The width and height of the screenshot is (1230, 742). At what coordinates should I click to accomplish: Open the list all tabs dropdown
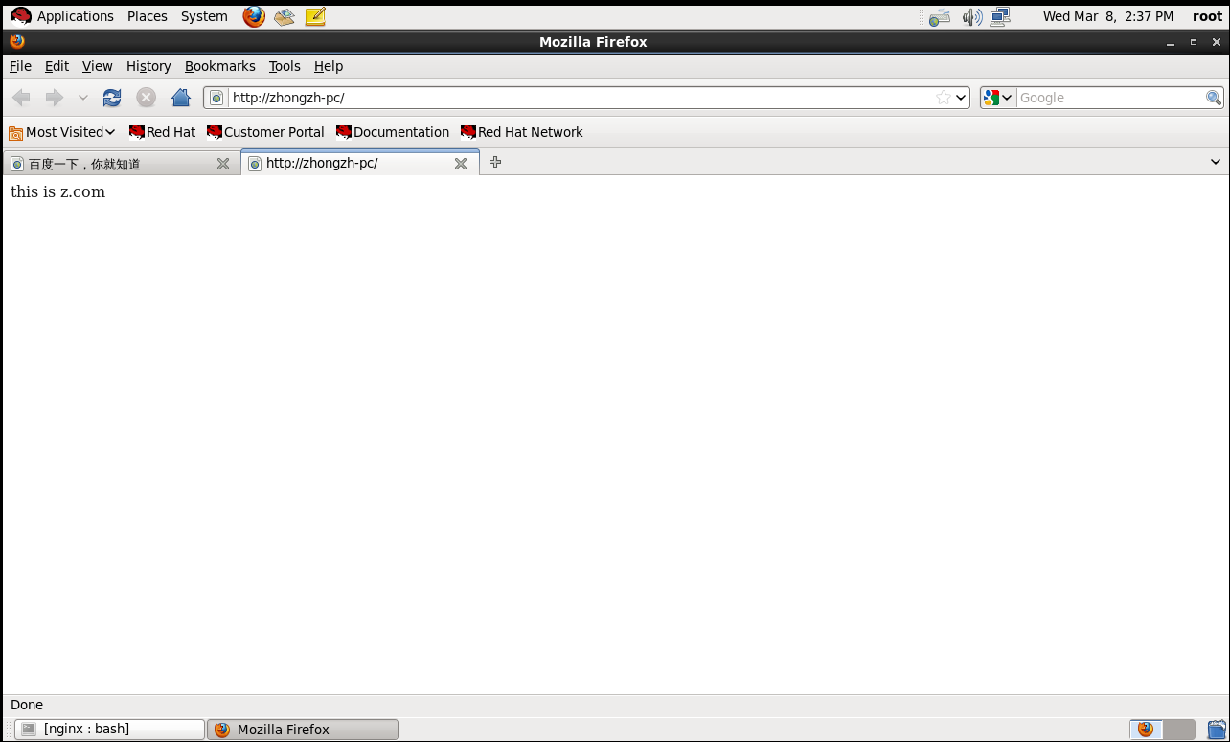1216,162
